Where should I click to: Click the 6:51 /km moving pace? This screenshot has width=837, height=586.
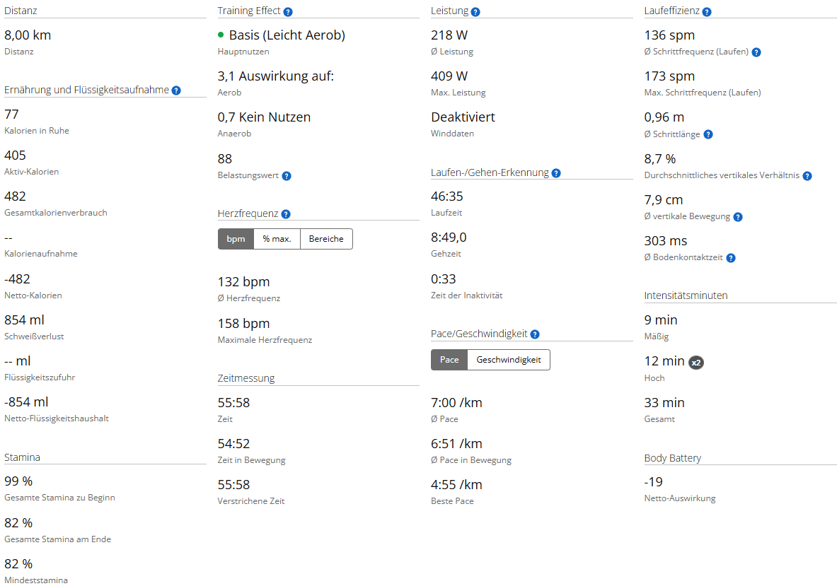pos(456,444)
